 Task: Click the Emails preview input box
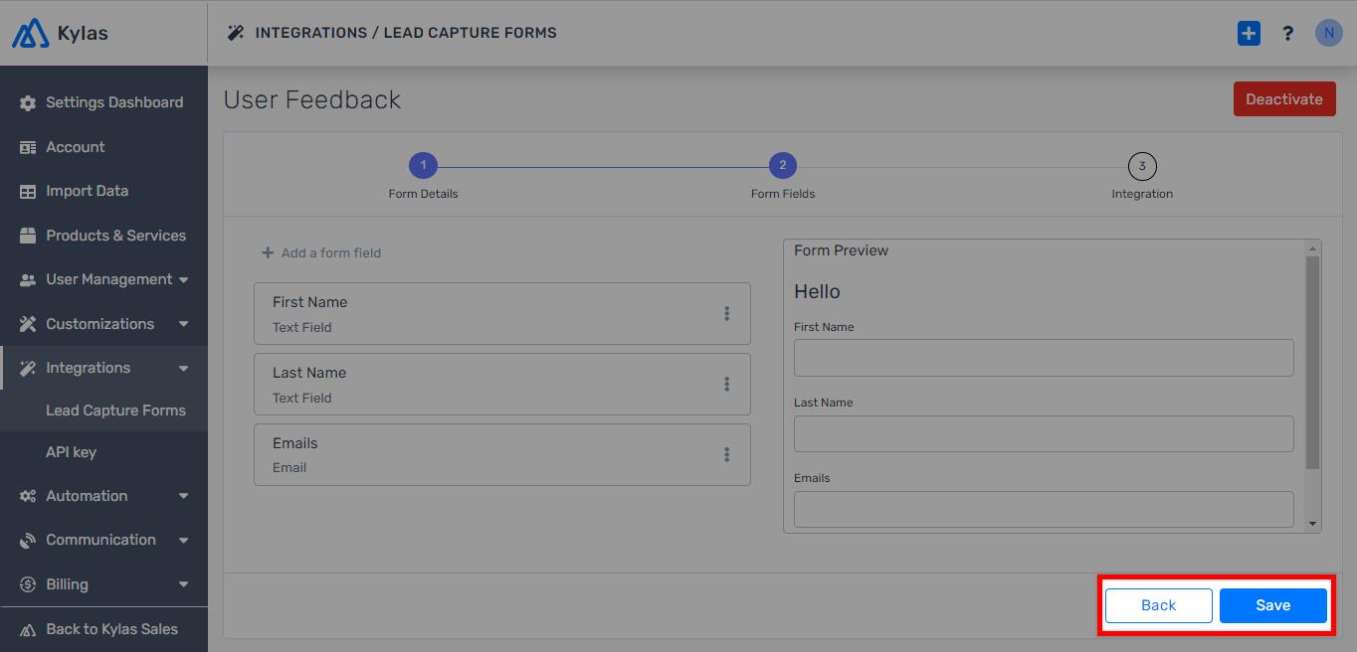[x=1044, y=509]
